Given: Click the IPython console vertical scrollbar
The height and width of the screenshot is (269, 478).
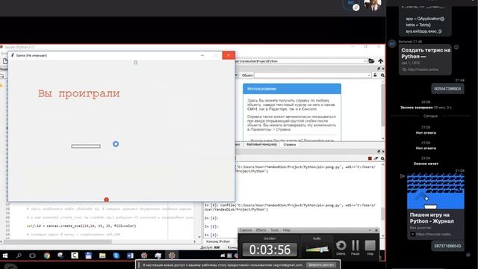Looking at the screenshot, I should point(383,214).
